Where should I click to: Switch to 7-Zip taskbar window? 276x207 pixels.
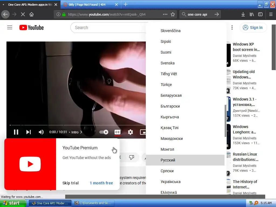tap(93, 203)
